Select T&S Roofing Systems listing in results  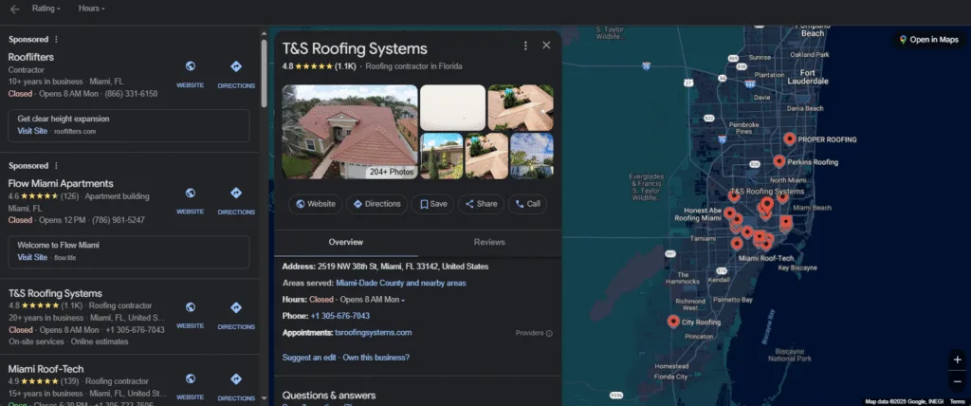pos(55,293)
